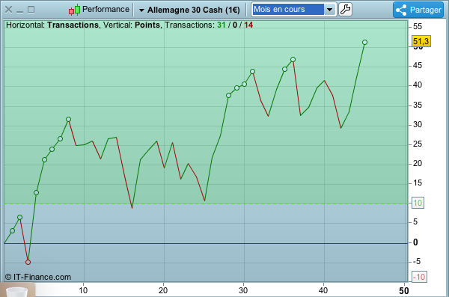Screen dimensions: 449x297
Task: Click the Partager share button
Action: pyautogui.click(x=418, y=10)
